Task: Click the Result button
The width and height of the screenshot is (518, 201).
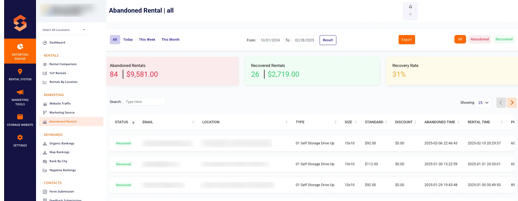Action: 328,40
